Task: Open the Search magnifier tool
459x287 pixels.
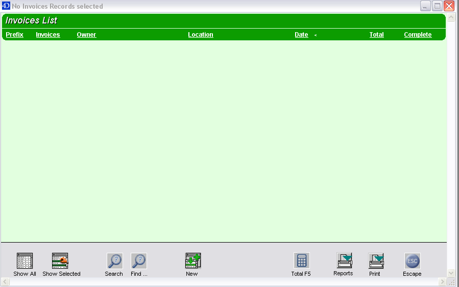Action: [114, 261]
